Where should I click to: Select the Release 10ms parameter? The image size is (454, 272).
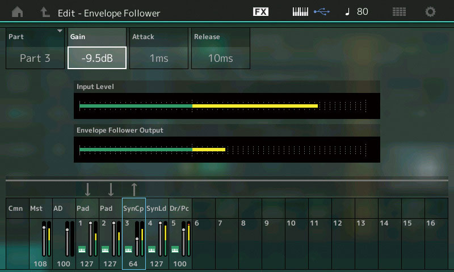pos(220,57)
